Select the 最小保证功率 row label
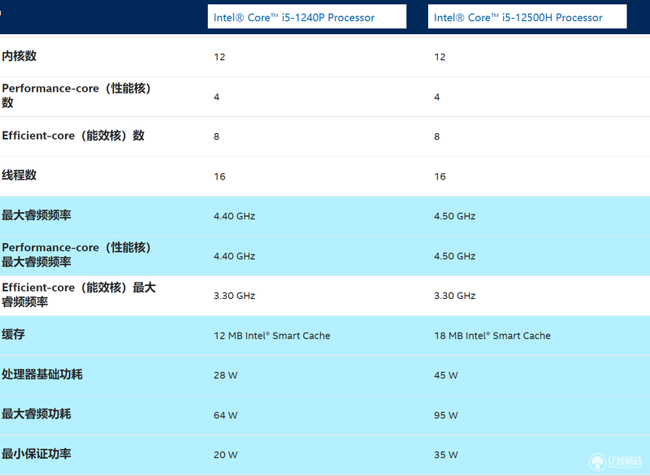 (37, 453)
